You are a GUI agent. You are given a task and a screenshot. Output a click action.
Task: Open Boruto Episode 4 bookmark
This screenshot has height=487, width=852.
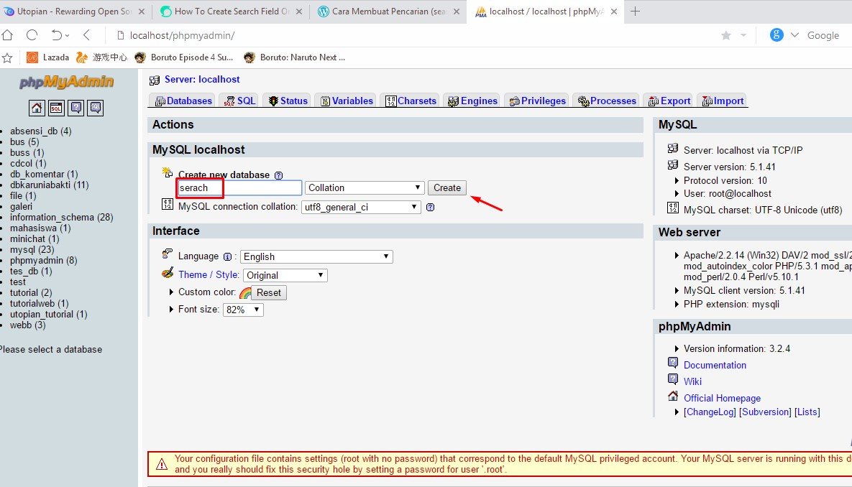coord(183,57)
